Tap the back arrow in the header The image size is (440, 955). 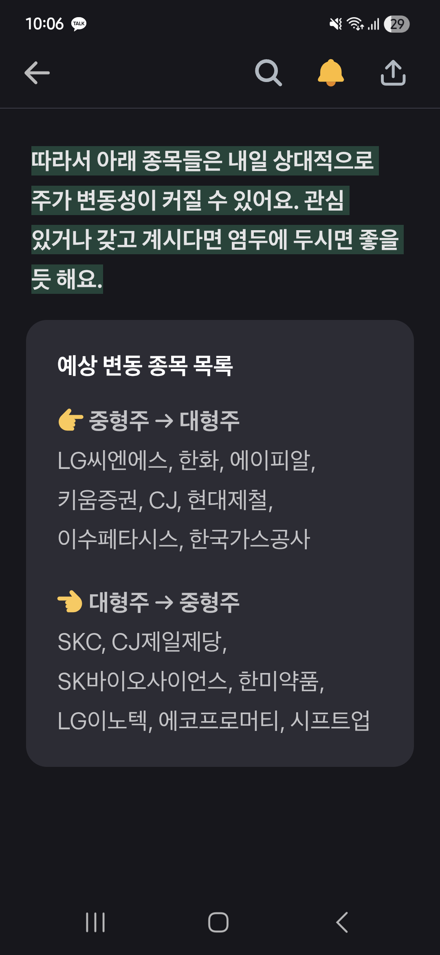(x=37, y=73)
